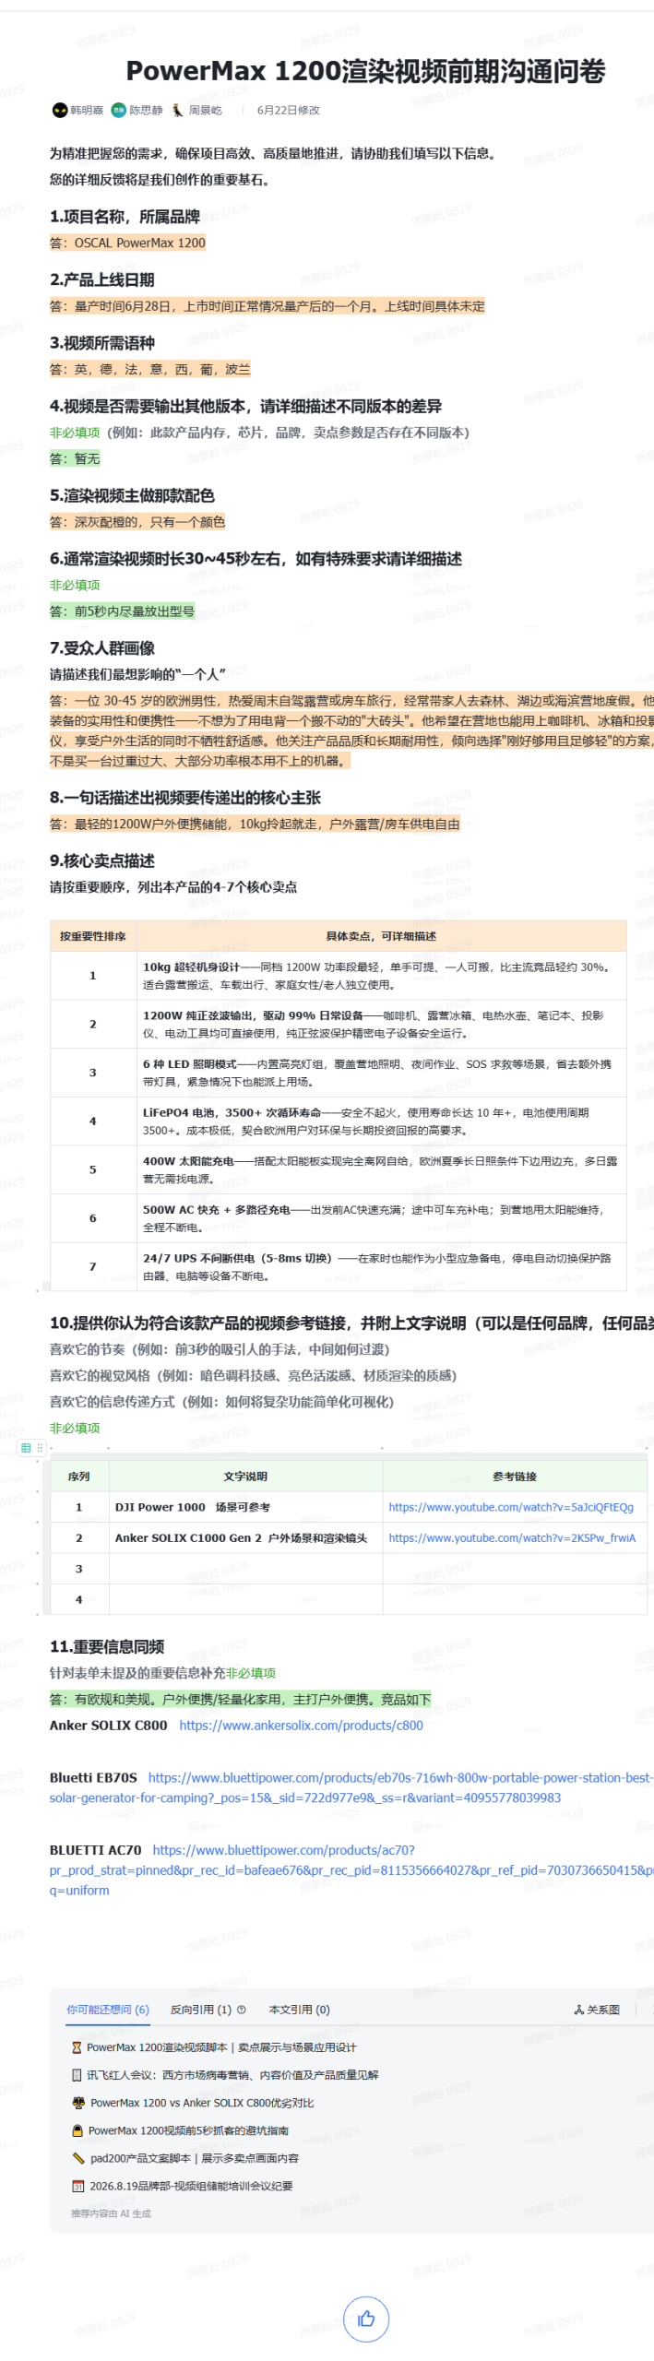Click the DJI Power 1000 场景可参考 cell
Image resolution: width=654 pixels, height=2361 pixels.
pyautogui.click(x=245, y=1506)
